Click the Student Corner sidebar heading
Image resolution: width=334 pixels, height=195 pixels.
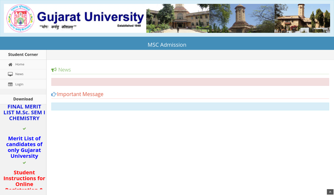point(23,55)
